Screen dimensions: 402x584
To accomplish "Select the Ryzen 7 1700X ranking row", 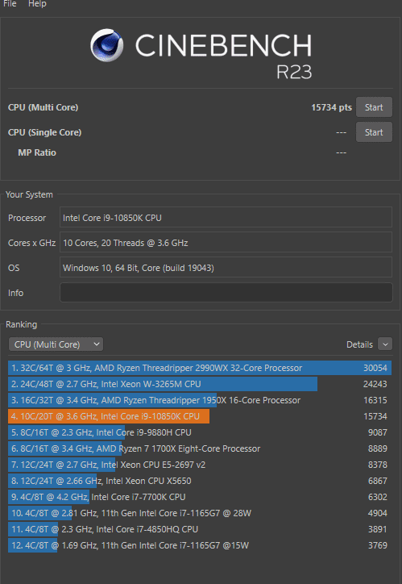I will tap(200, 448).
